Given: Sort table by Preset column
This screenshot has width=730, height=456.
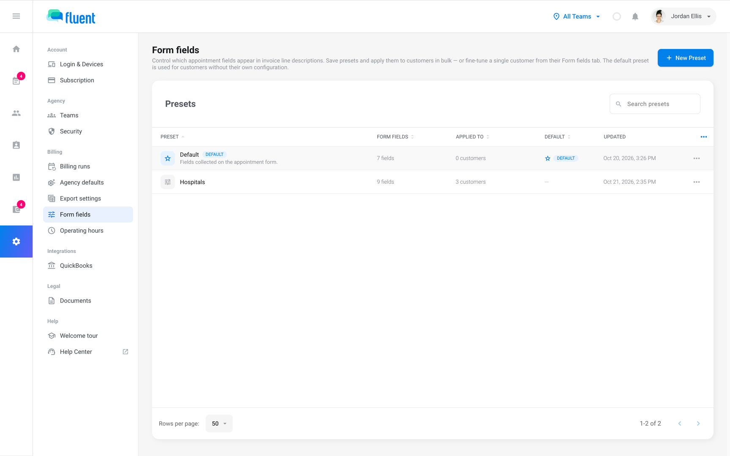Looking at the screenshot, I should (x=172, y=137).
